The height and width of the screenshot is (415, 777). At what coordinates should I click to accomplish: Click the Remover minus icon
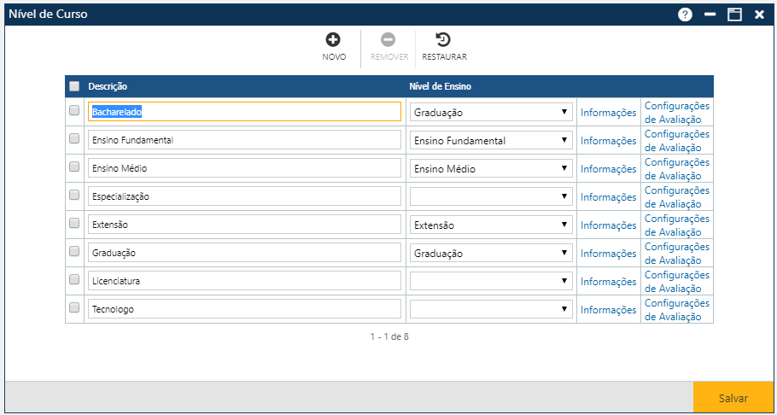coord(388,39)
